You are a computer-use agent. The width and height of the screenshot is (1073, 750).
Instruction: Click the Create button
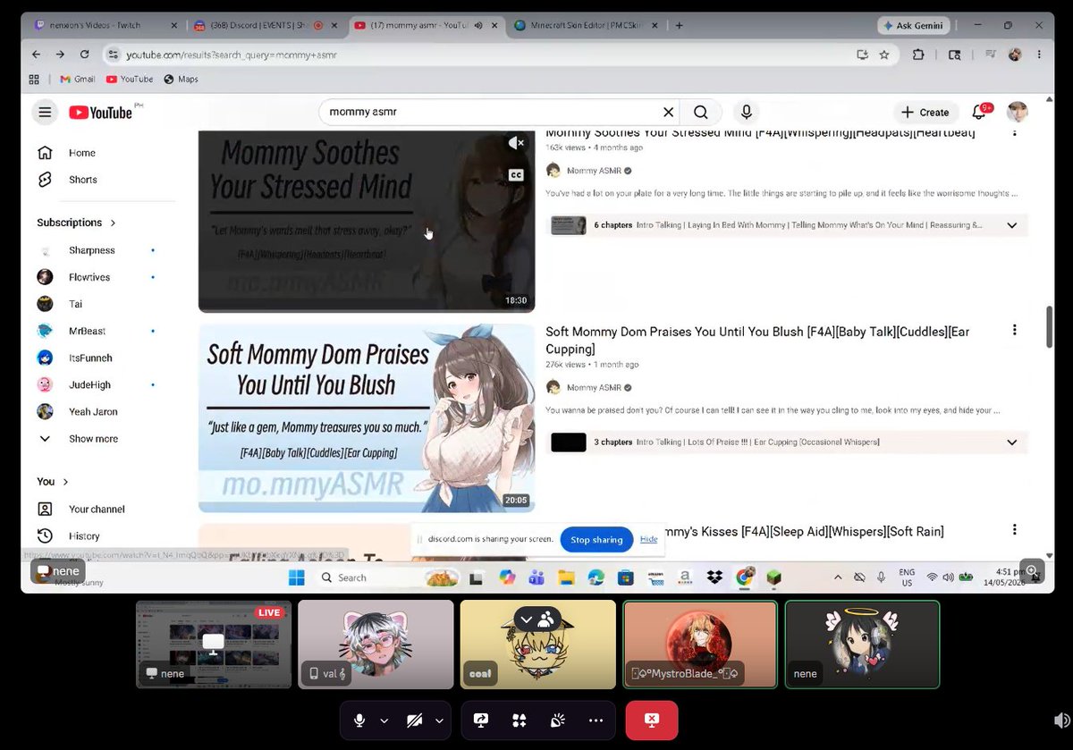(x=925, y=112)
